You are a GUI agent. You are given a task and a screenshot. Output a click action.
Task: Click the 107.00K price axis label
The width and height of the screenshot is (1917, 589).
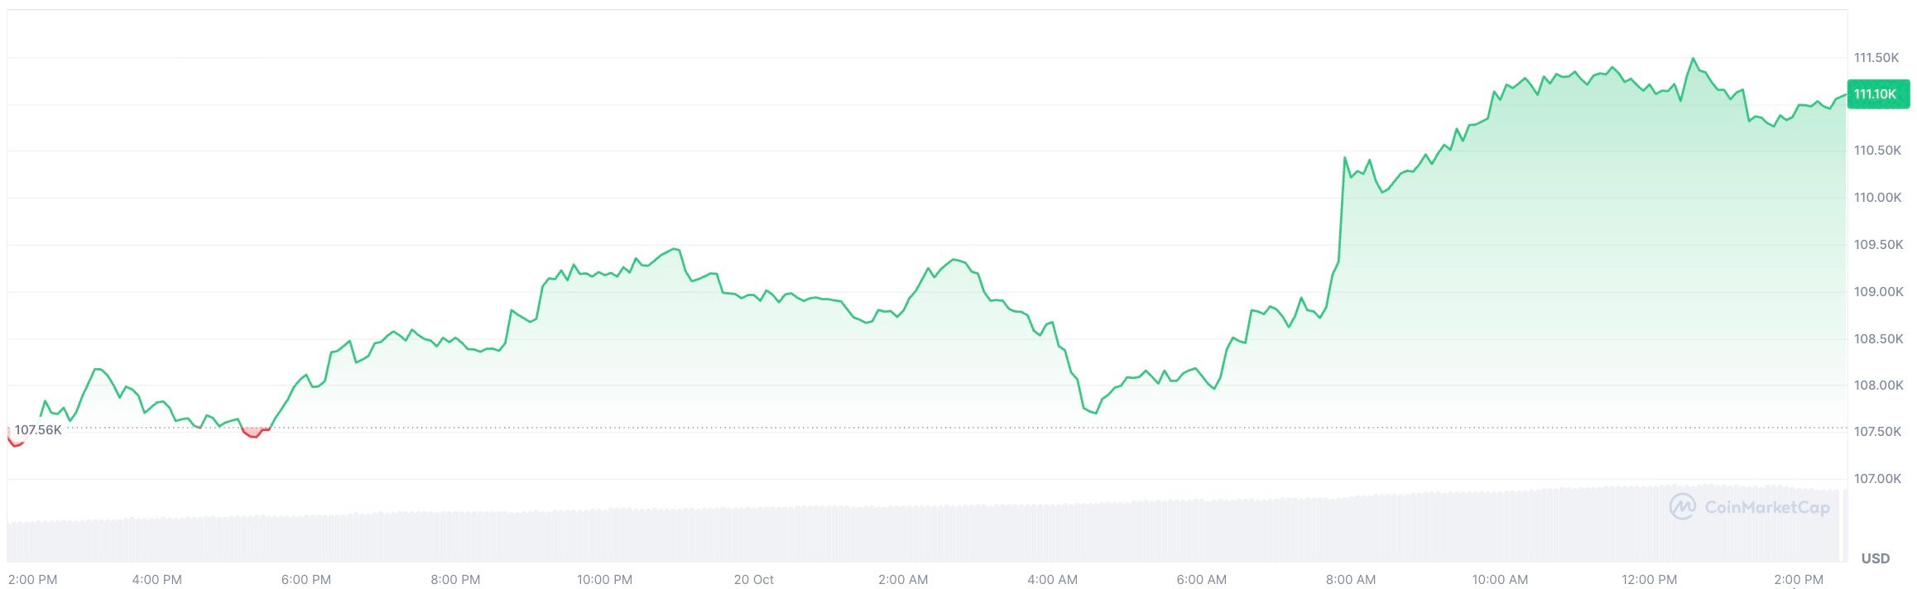pos(1878,479)
